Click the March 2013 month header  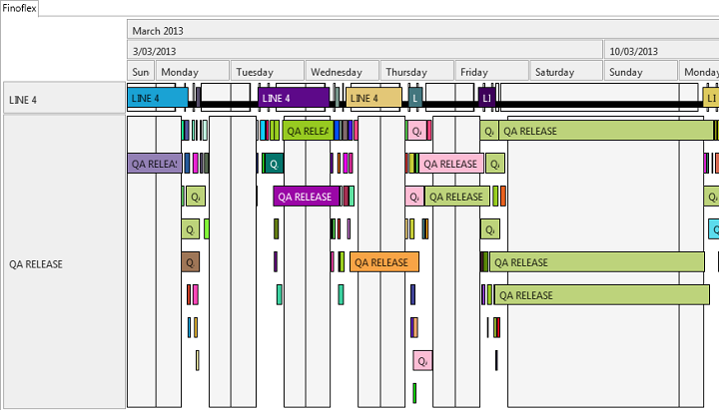158,31
